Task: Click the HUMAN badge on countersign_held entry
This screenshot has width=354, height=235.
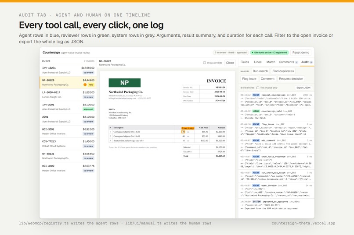Action: pos(256,111)
